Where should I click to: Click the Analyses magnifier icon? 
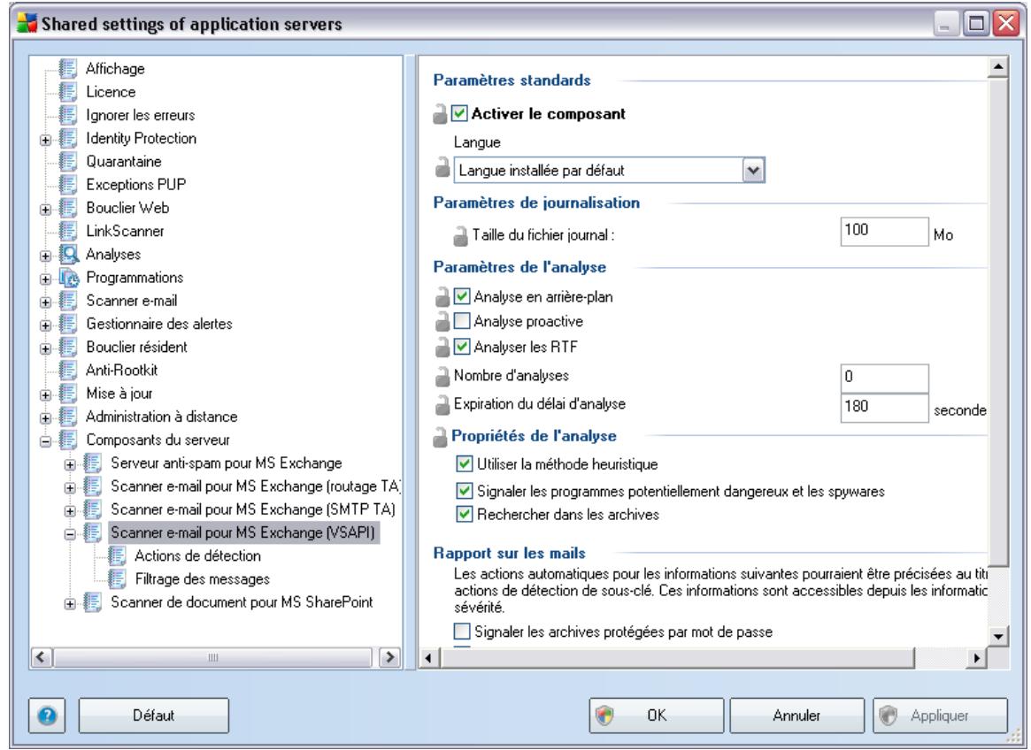click(68, 254)
